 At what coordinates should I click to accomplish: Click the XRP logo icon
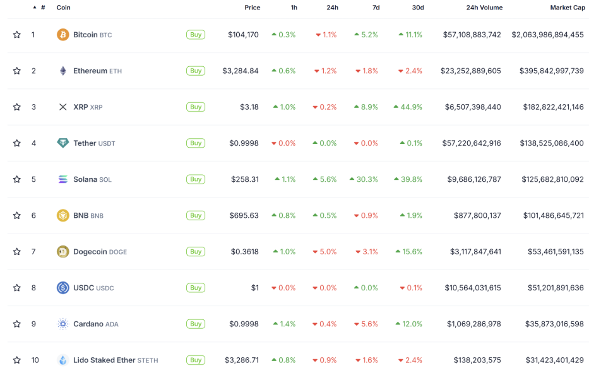point(62,107)
